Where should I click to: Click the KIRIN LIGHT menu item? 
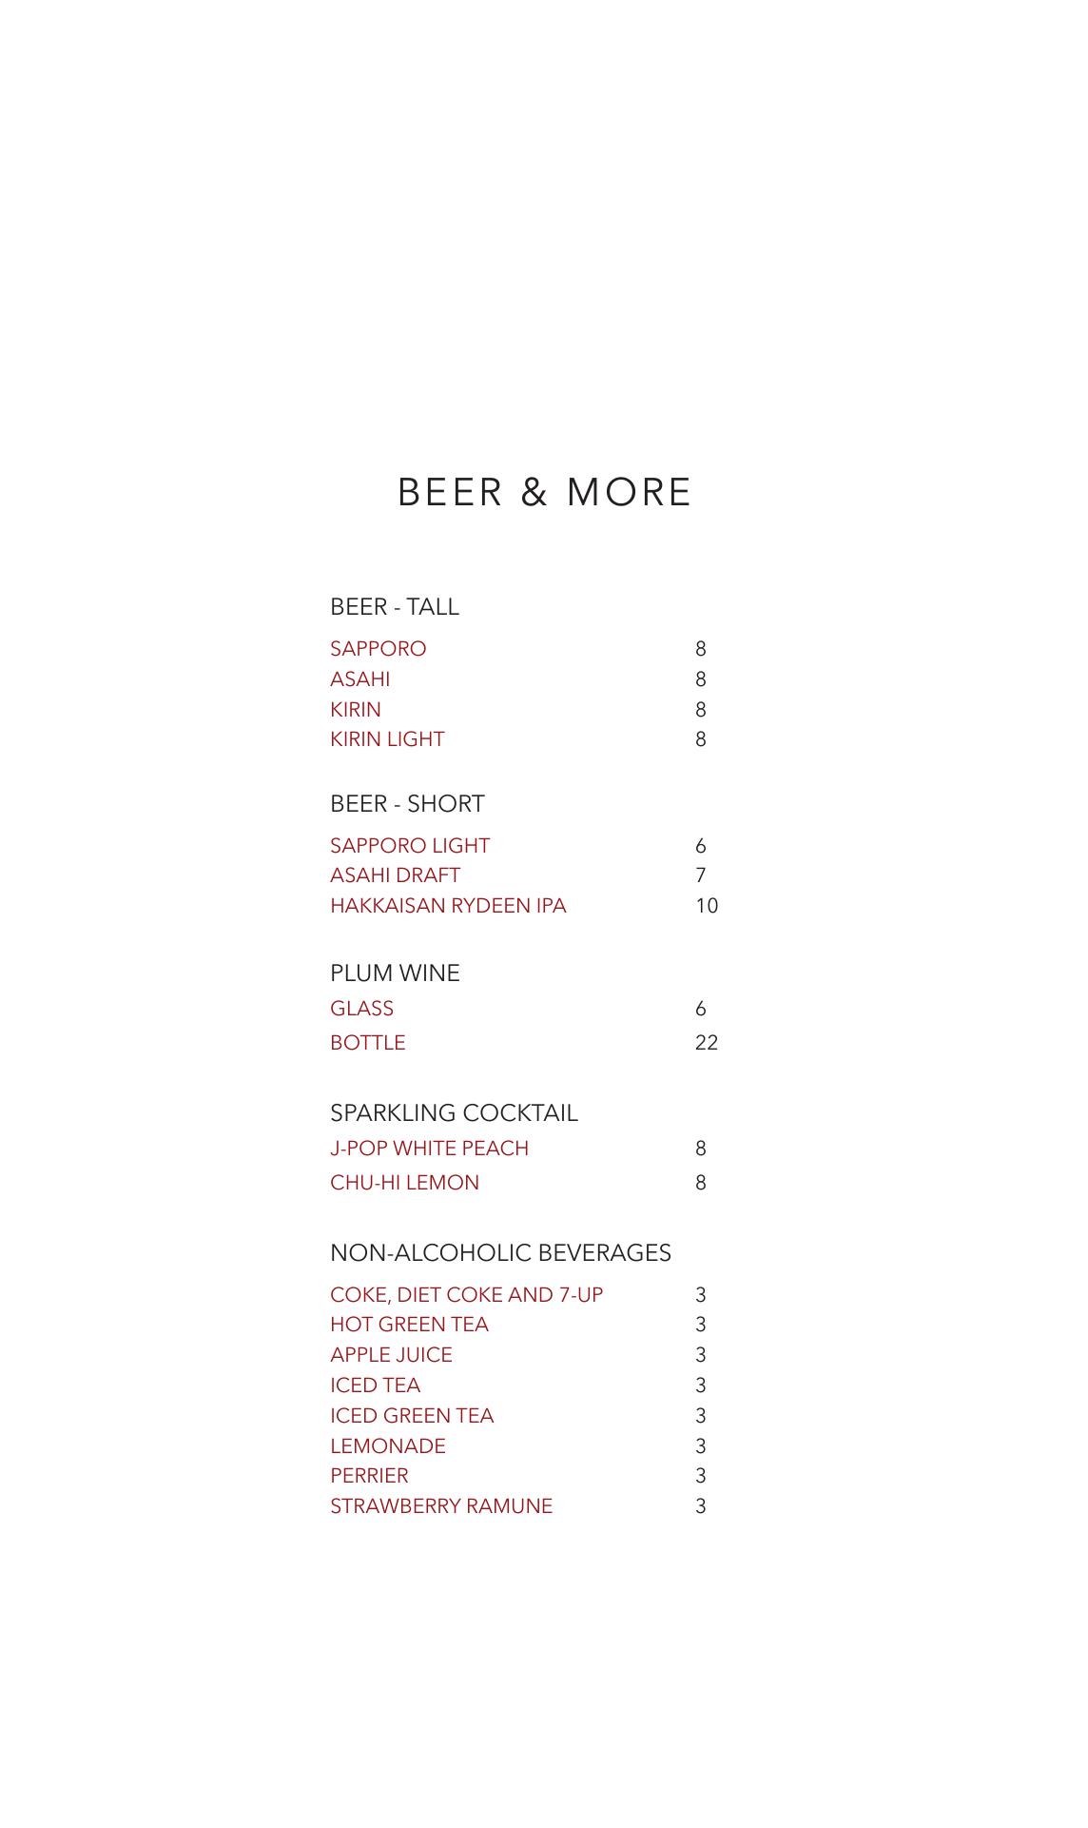click(387, 739)
